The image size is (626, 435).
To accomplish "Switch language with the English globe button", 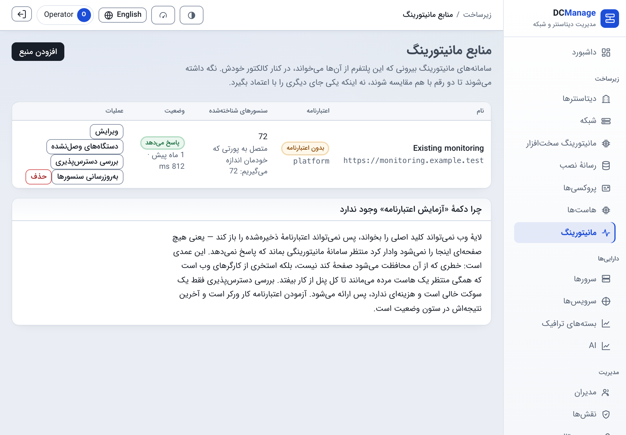I will click(x=123, y=15).
